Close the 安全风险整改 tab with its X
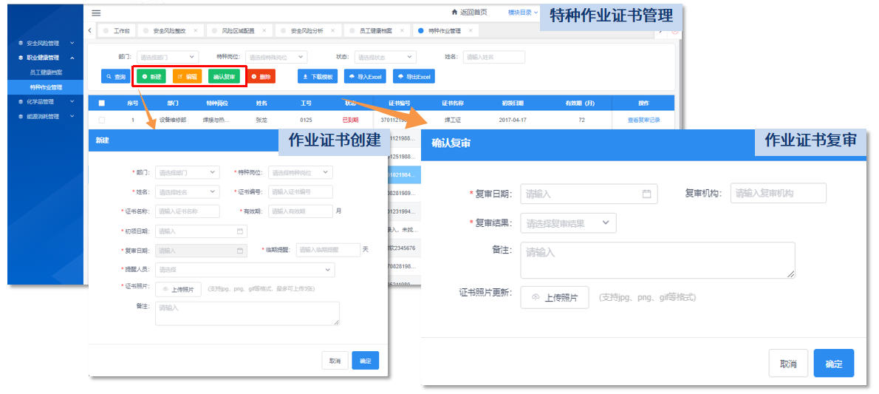This screenshot has height=394, width=879. [x=195, y=31]
